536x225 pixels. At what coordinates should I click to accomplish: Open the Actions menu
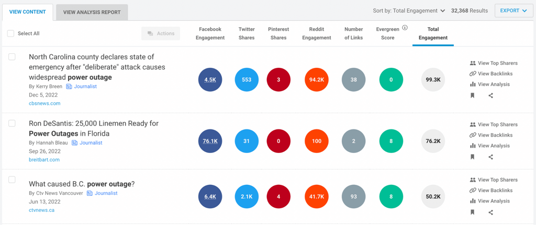(x=161, y=33)
